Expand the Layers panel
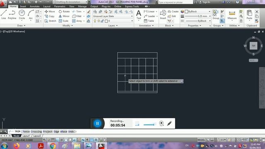This screenshot has height=149, width=265. (113, 26)
